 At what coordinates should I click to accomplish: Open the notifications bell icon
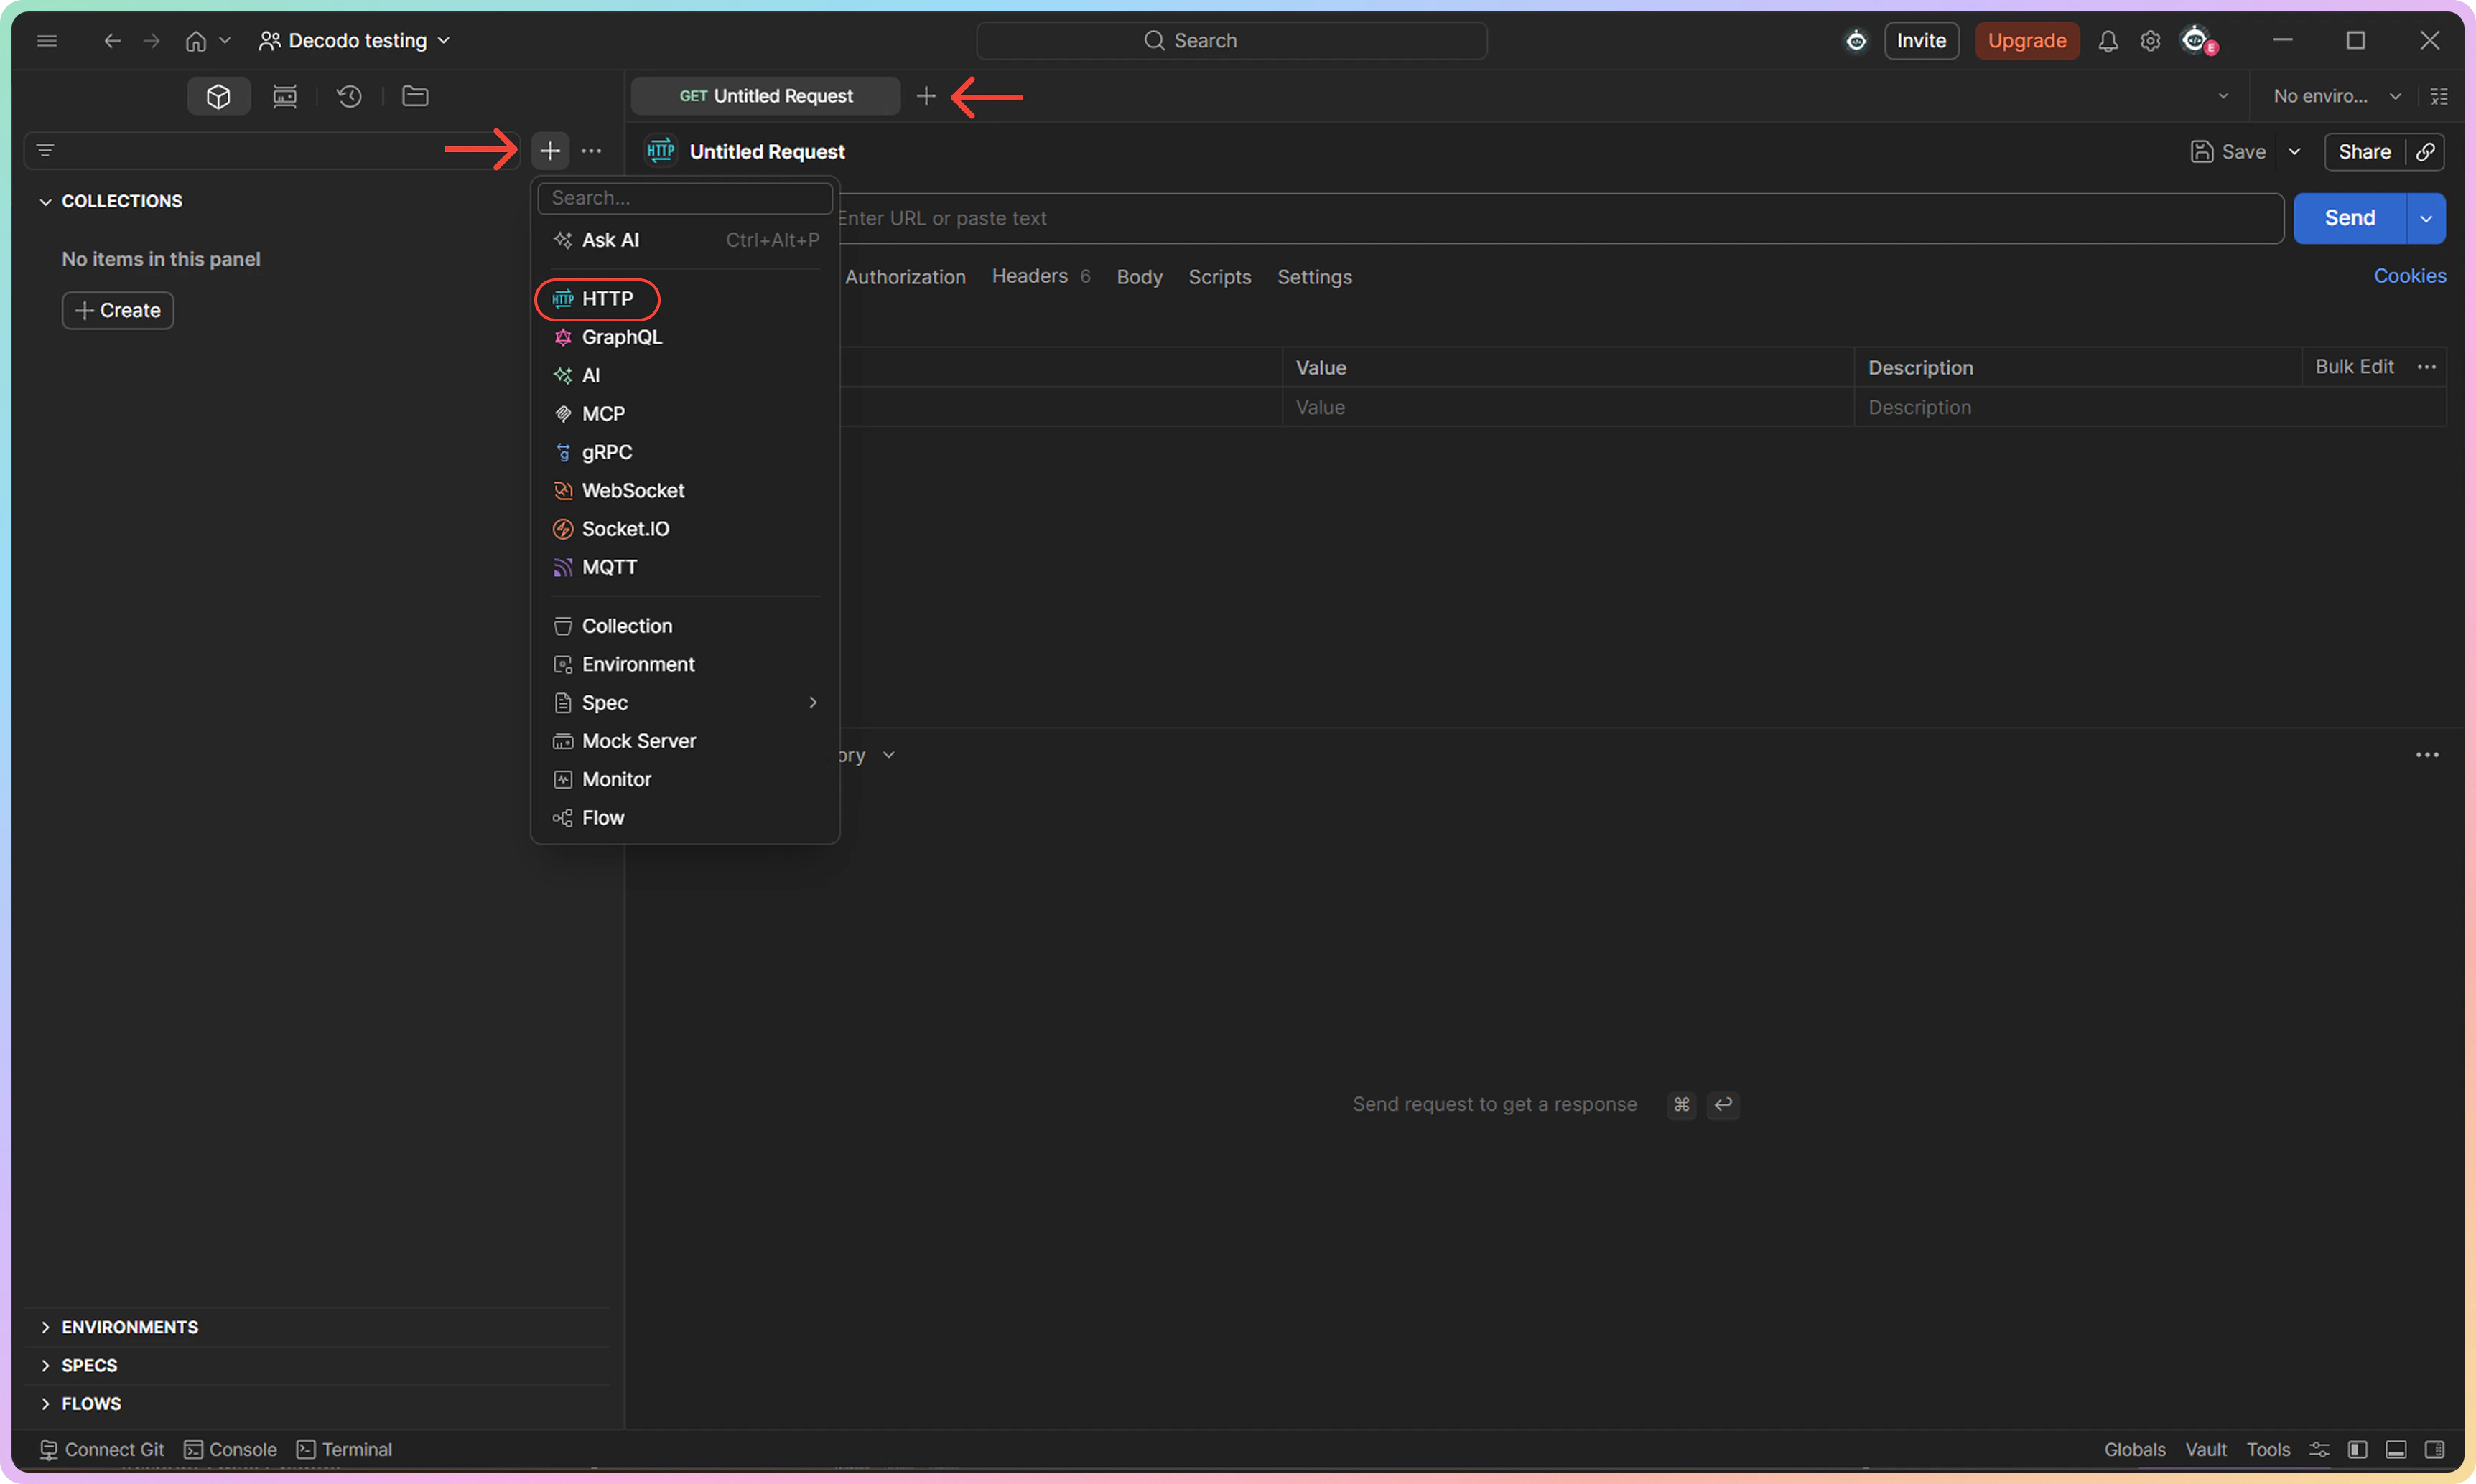(2108, 40)
